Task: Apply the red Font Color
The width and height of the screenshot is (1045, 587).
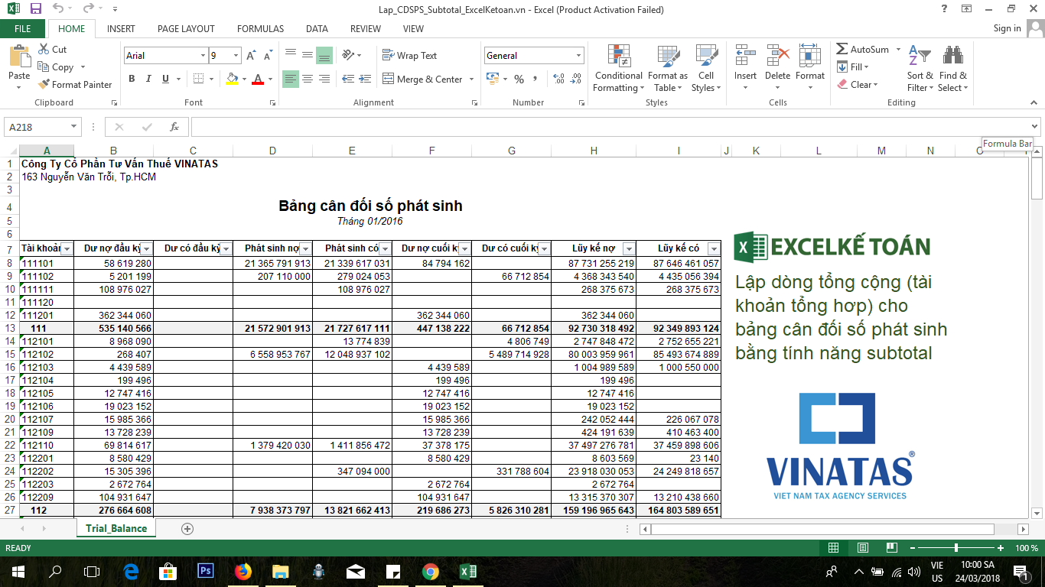Action: pyautogui.click(x=258, y=79)
